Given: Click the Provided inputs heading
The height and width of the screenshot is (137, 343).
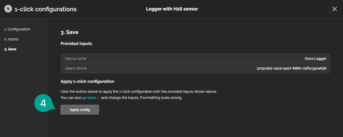Looking at the screenshot, I should [76, 43].
